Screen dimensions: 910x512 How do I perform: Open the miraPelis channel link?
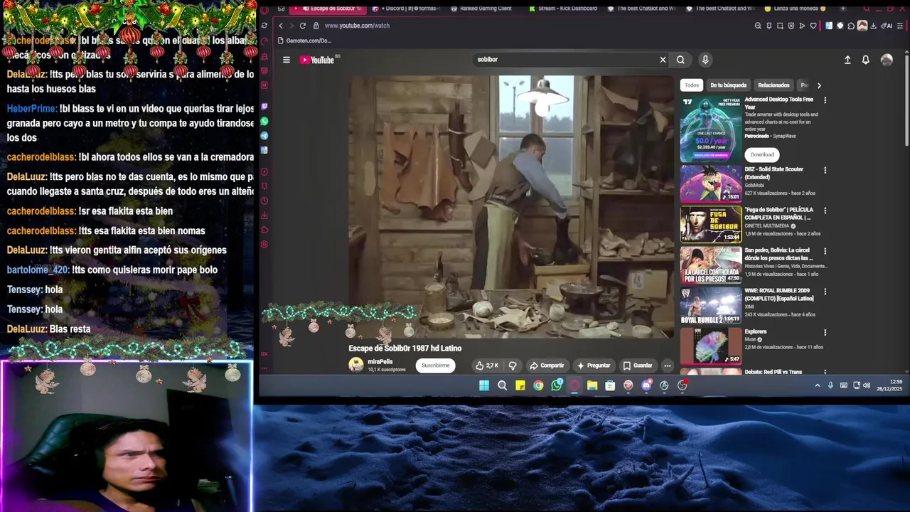(380, 362)
